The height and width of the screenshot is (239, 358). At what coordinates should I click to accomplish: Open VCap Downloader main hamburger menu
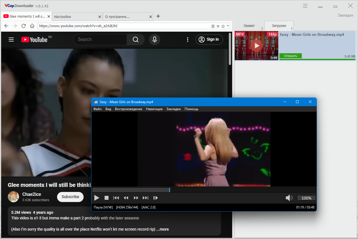click(305, 6)
